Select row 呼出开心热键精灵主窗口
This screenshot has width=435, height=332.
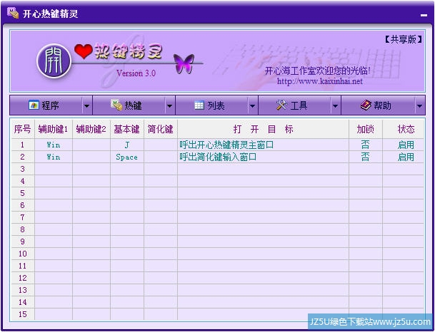coord(218,145)
